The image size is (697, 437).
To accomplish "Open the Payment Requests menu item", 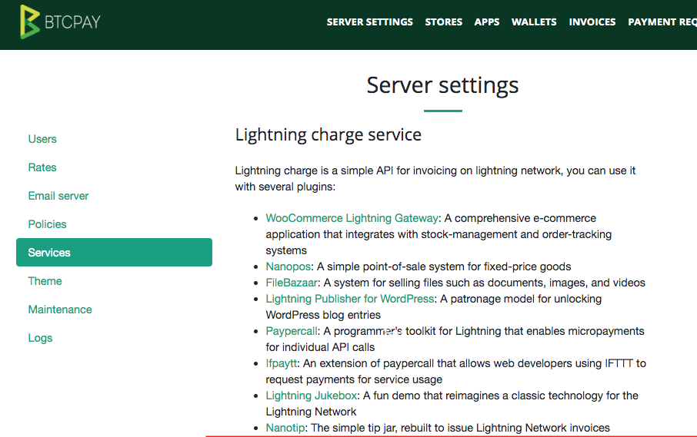I will 662,22.
